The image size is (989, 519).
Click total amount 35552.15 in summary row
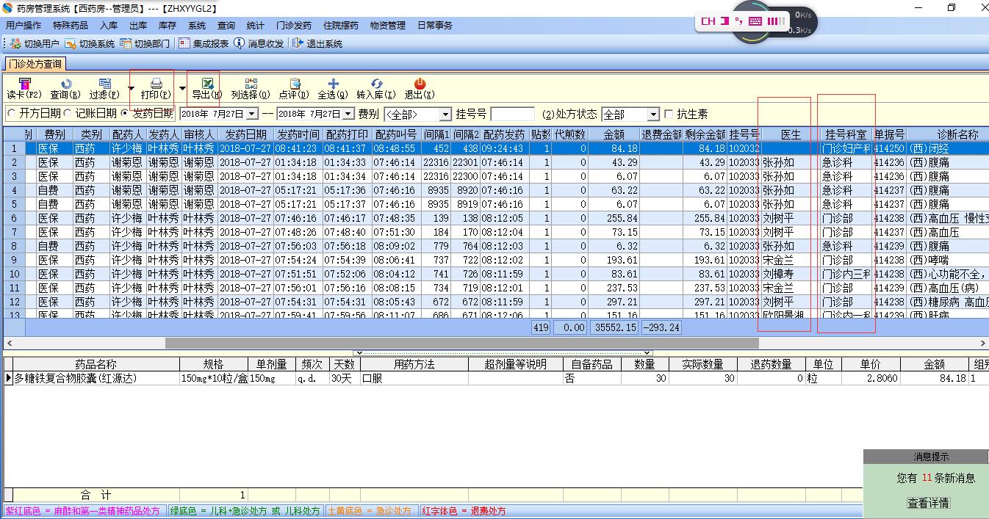tap(613, 327)
